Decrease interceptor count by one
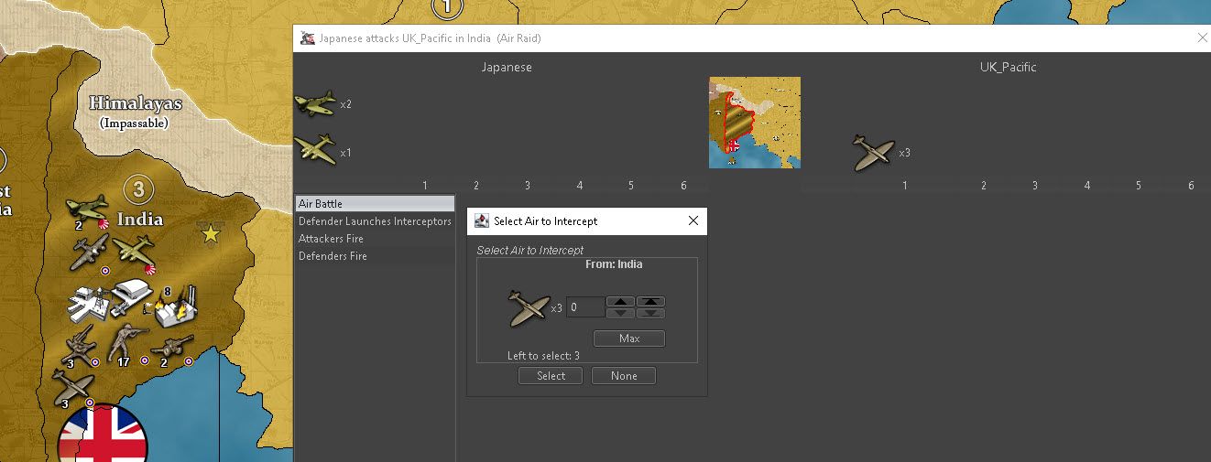 (x=620, y=313)
